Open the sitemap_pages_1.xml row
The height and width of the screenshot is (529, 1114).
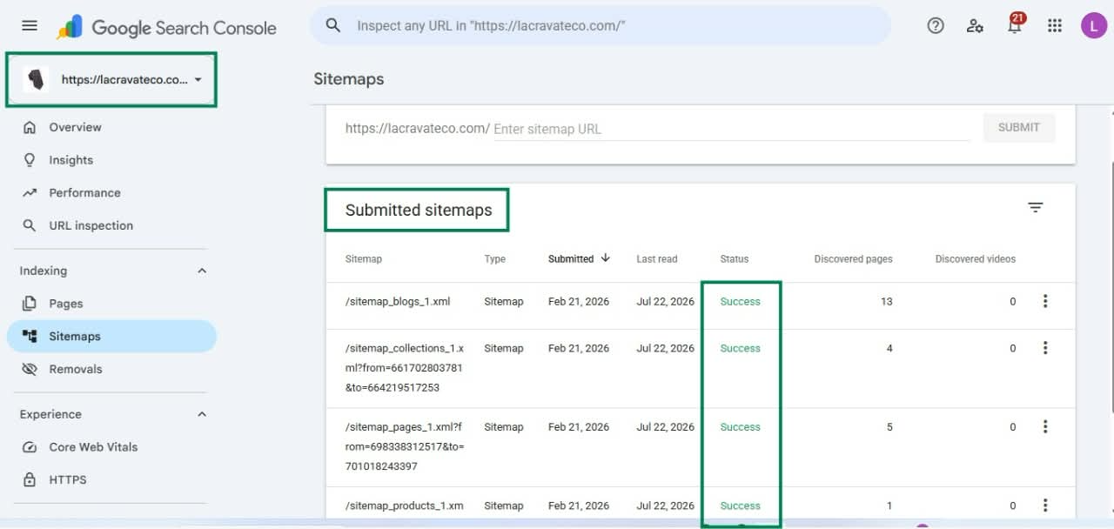[701, 447]
